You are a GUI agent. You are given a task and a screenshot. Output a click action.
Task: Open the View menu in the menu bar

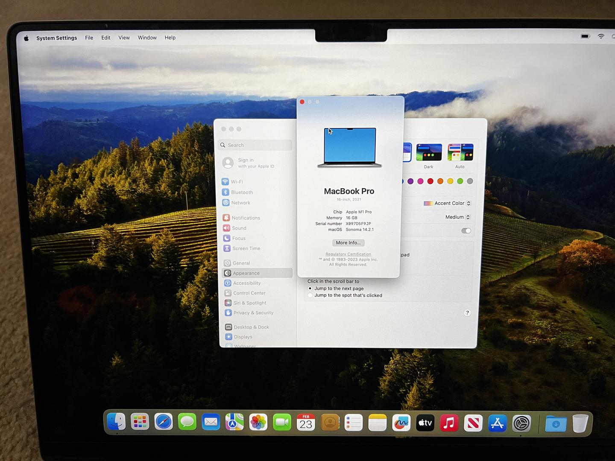click(124, 38)
